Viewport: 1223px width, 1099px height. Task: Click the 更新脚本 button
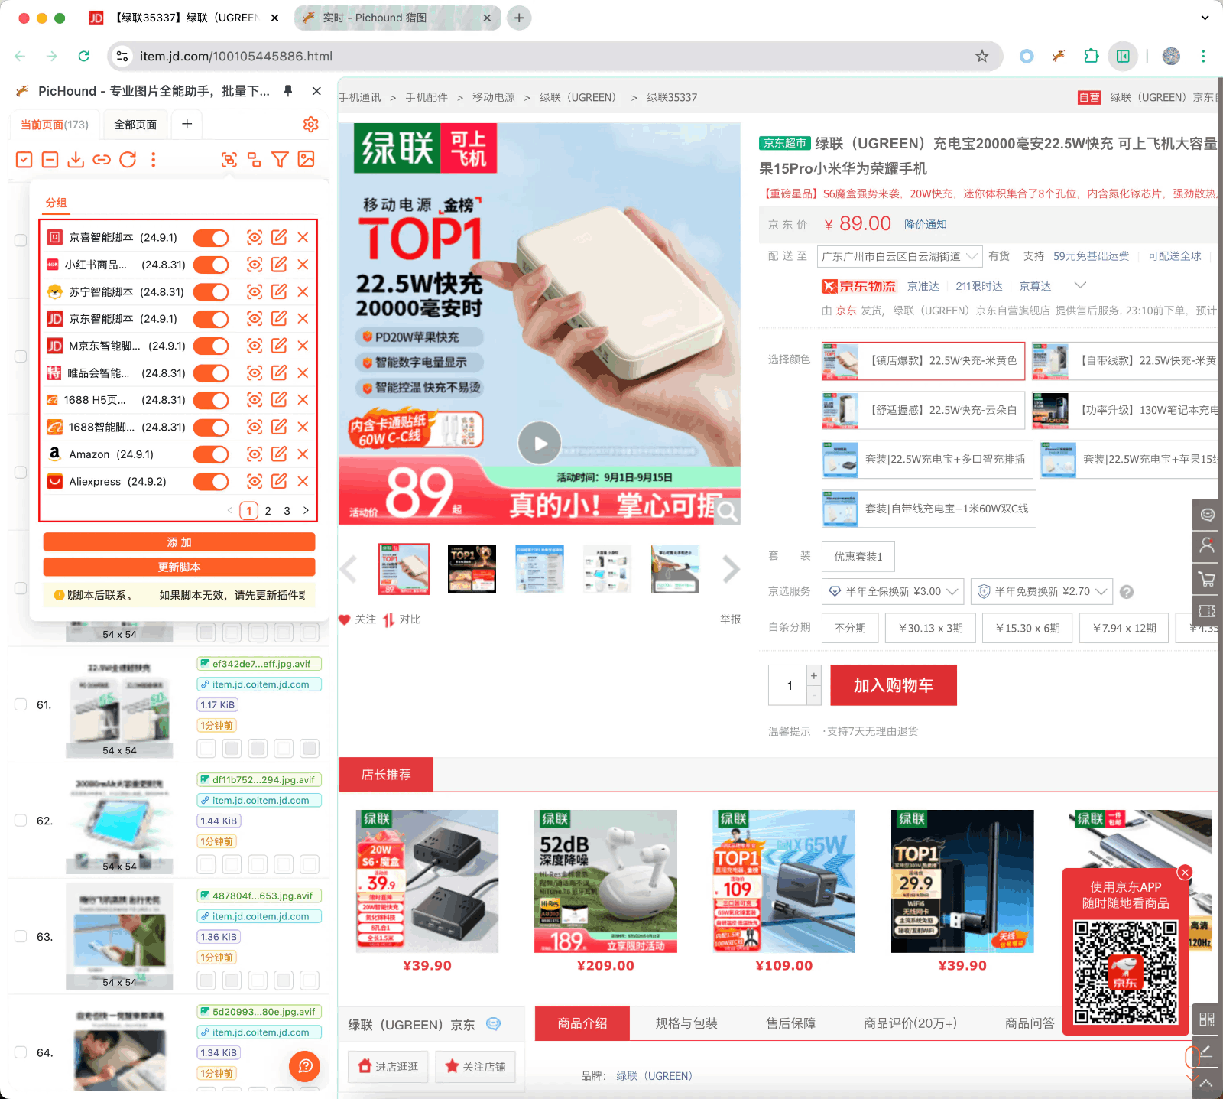pyautogui.click(x=179, y=567)
